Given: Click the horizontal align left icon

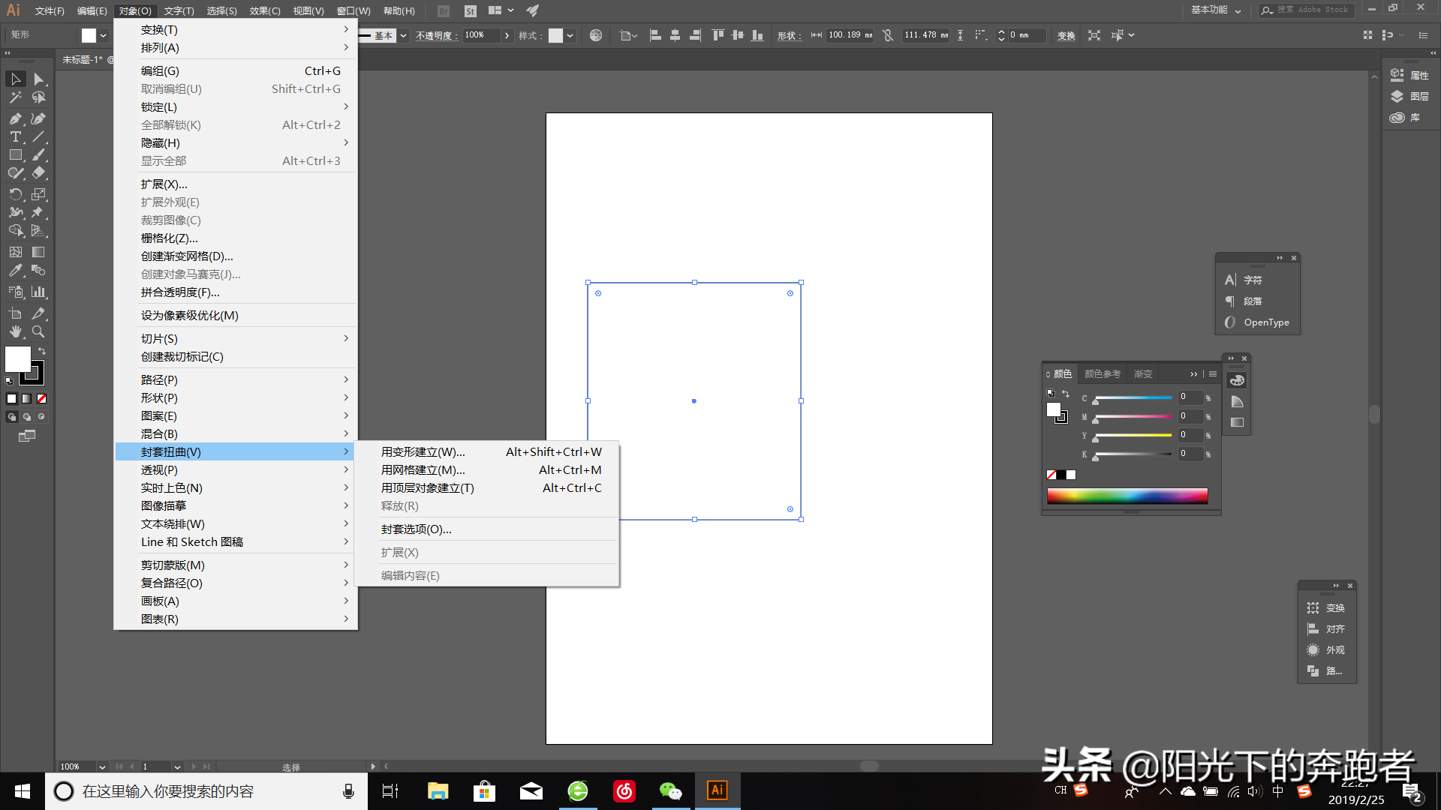Looking at the screenshot, I should 655,35.
